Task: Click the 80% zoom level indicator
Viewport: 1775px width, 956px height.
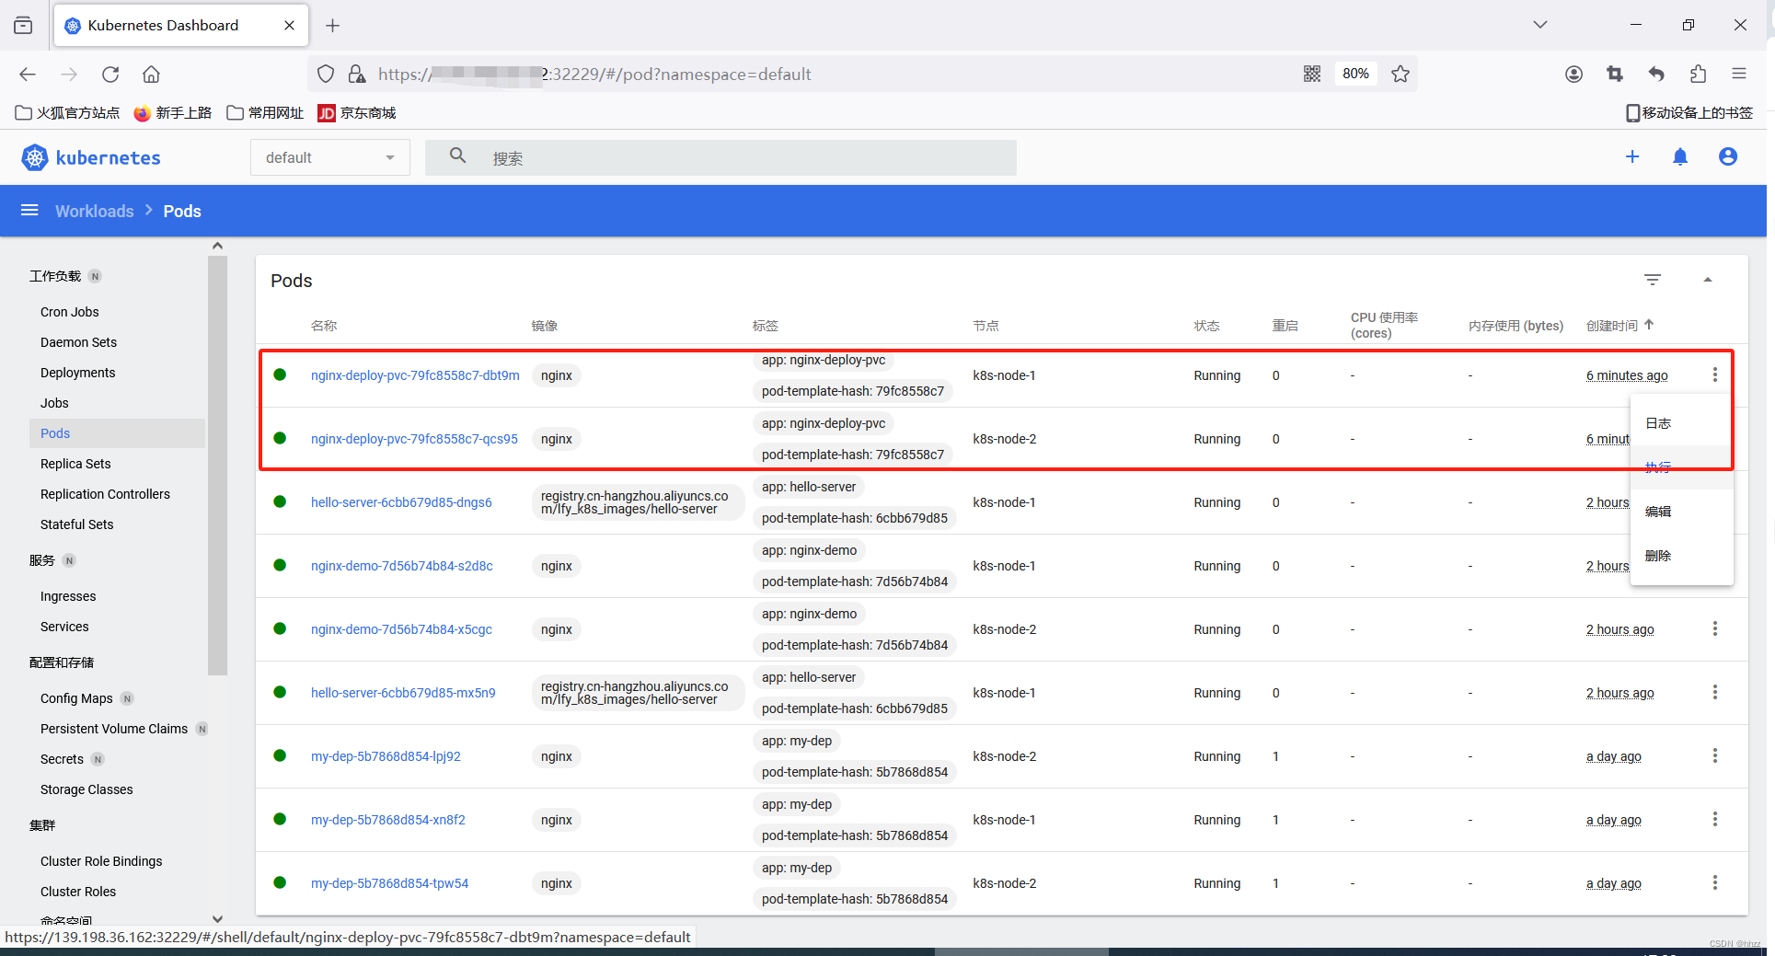Action: pos(1355,74)
